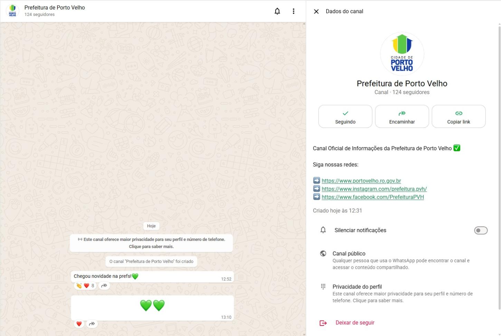Click the Criado hoje às 12:31 text

(x=338, y=211)
